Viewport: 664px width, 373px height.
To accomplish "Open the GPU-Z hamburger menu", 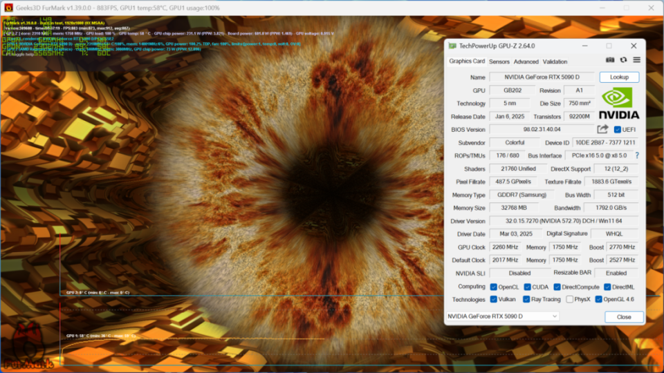I will pos(636,60).
